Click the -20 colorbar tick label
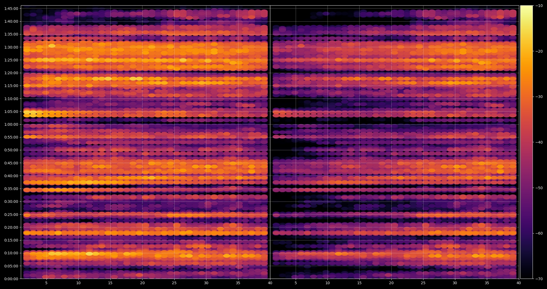This screenshot has height=289, width=547. (x=539, y=51)
